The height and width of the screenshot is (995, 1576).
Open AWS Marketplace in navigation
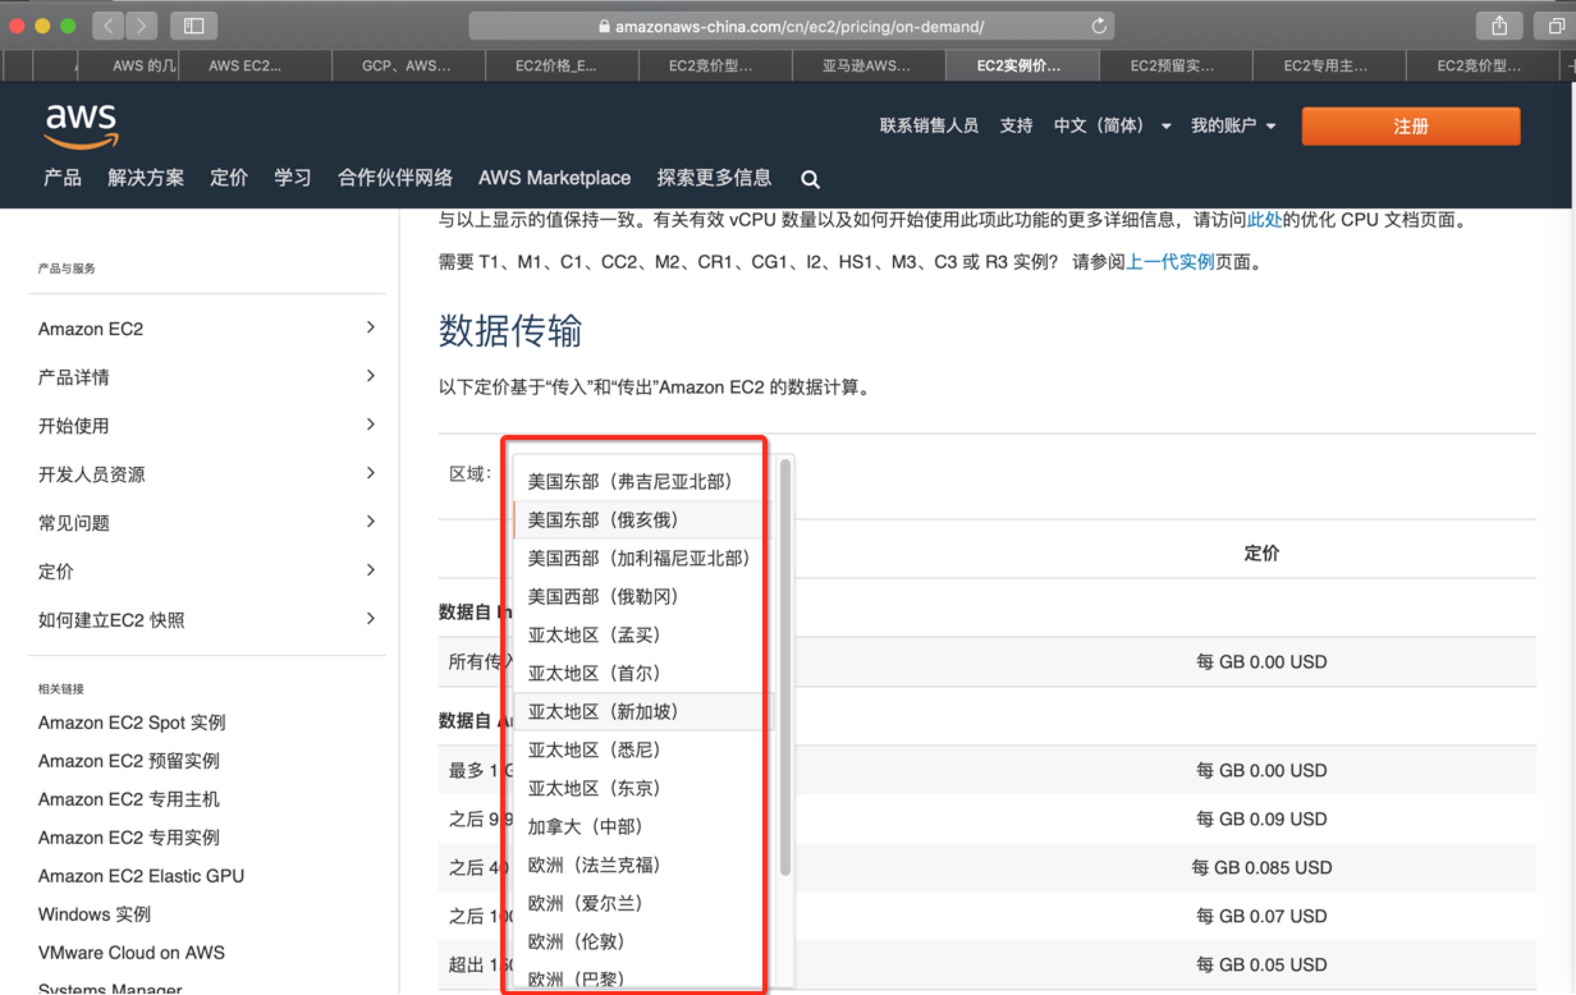tap(555, 177)
